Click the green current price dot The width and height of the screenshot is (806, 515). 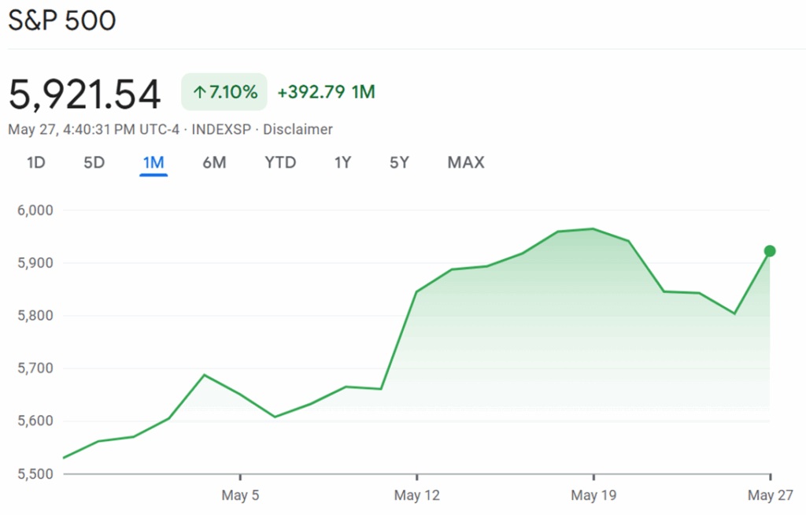770,251
